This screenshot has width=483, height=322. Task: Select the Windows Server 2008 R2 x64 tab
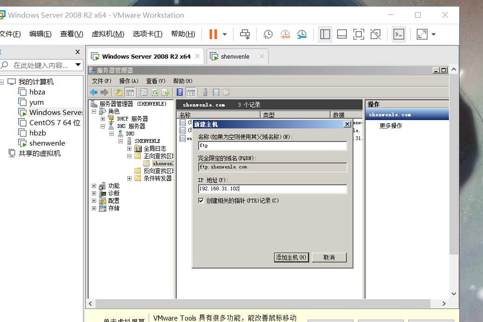[x=146, y=57]
